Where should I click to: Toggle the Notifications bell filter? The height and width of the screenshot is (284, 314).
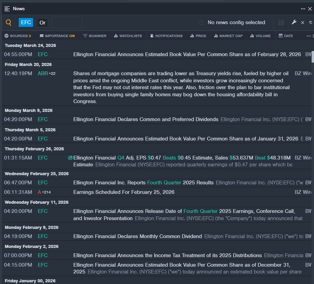click(x=166, y=36)
